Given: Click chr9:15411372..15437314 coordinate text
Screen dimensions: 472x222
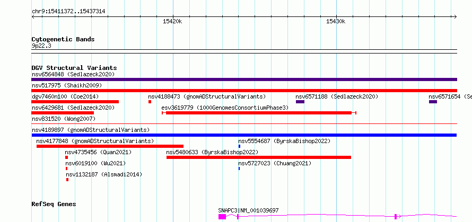Looking at the screenshot, I should tap(68, 12).
